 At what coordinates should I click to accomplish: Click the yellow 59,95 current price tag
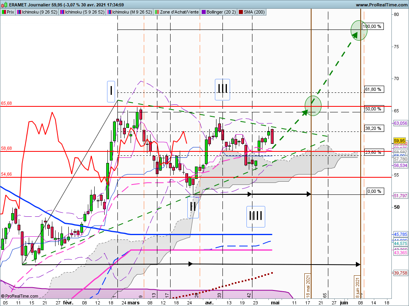tap(400, 141)
